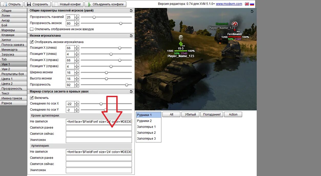
Task: Click the Прозрачность панелей number field
Action: coord(70,17)
